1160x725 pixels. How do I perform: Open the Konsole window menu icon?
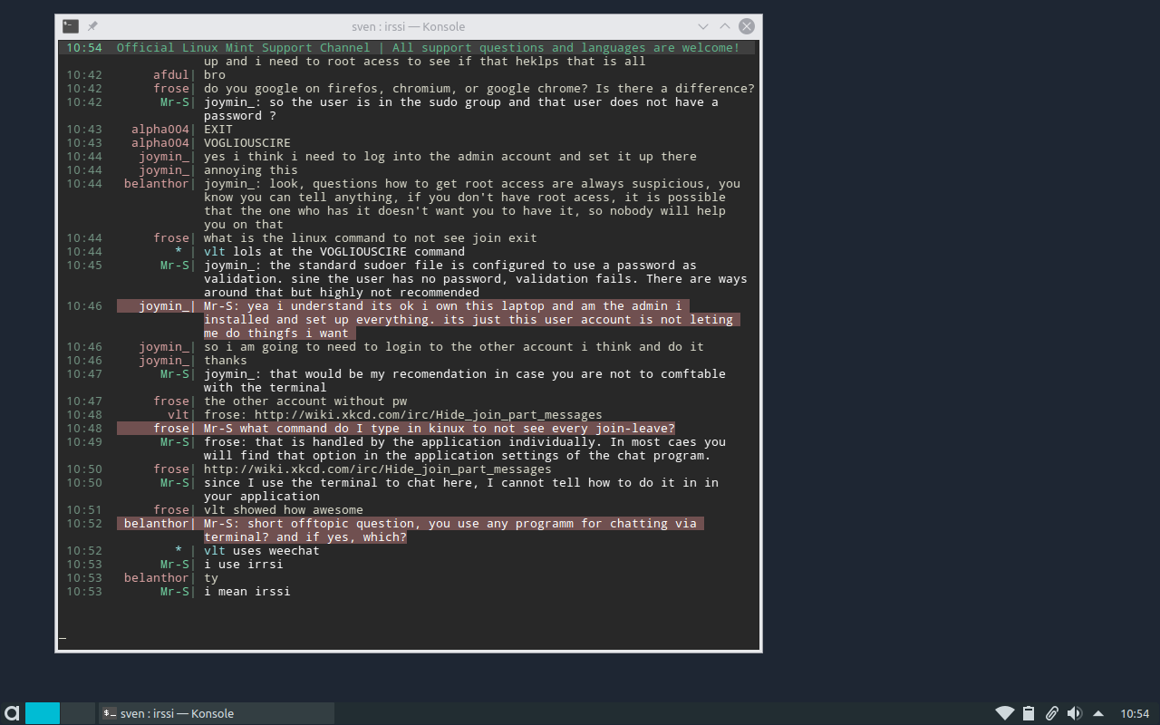(x=71, y=26)
